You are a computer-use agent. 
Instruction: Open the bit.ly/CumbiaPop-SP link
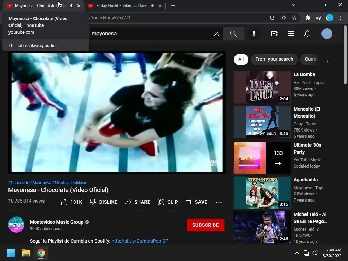tap(140, 241)
